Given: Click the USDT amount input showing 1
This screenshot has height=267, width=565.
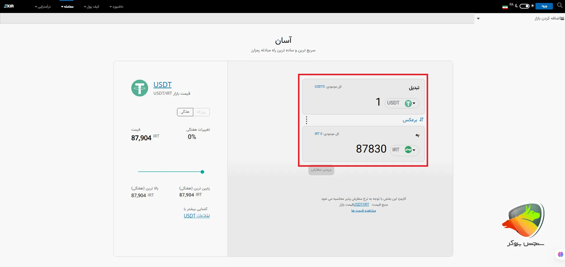Looking at the screenshot, I should tap(378, 102).
